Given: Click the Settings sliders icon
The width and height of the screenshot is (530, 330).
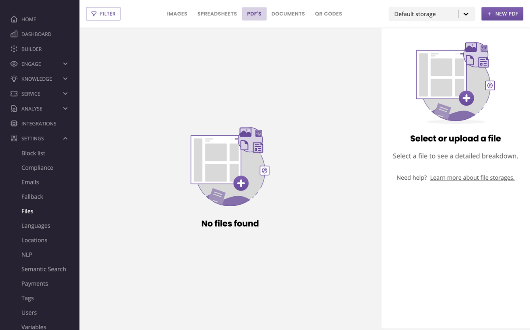Looking at the screenshot, I should [x=14, y=138].
